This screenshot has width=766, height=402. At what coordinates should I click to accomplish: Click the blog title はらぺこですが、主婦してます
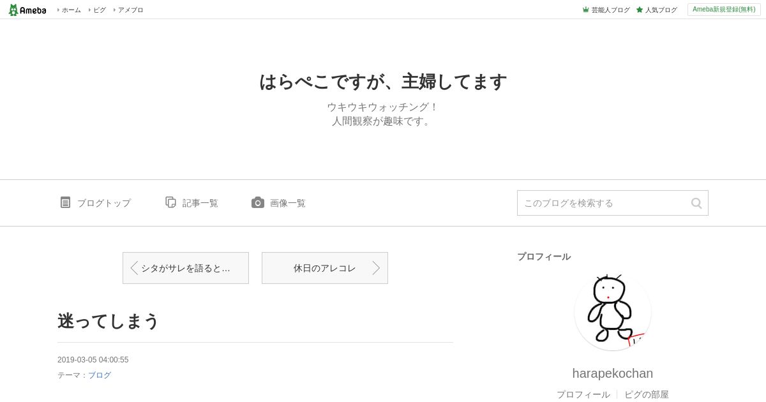pyautogui.click(x=383, y=82)
